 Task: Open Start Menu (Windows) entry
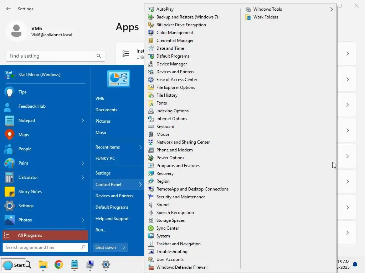45,75
